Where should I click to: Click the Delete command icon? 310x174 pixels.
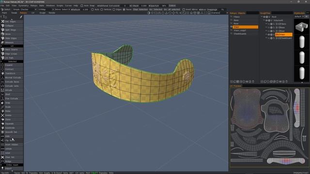(2, 115)
